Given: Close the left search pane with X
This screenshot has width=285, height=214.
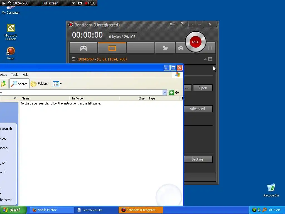Looking at the screenshot, I should click(15, 98).
